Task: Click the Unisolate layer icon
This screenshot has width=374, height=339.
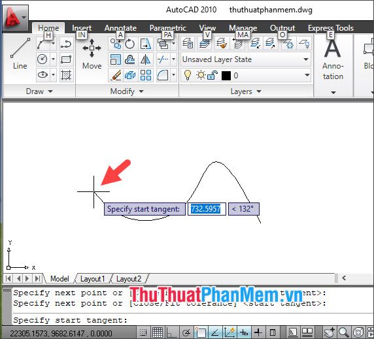Action: pyautogui.click(x=270, y=44)
